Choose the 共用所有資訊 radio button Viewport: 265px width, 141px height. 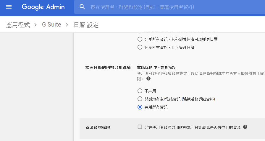(x=140, y=107)
